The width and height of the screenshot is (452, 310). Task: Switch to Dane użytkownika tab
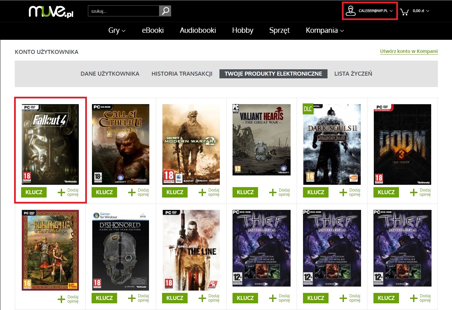point(110,74)
